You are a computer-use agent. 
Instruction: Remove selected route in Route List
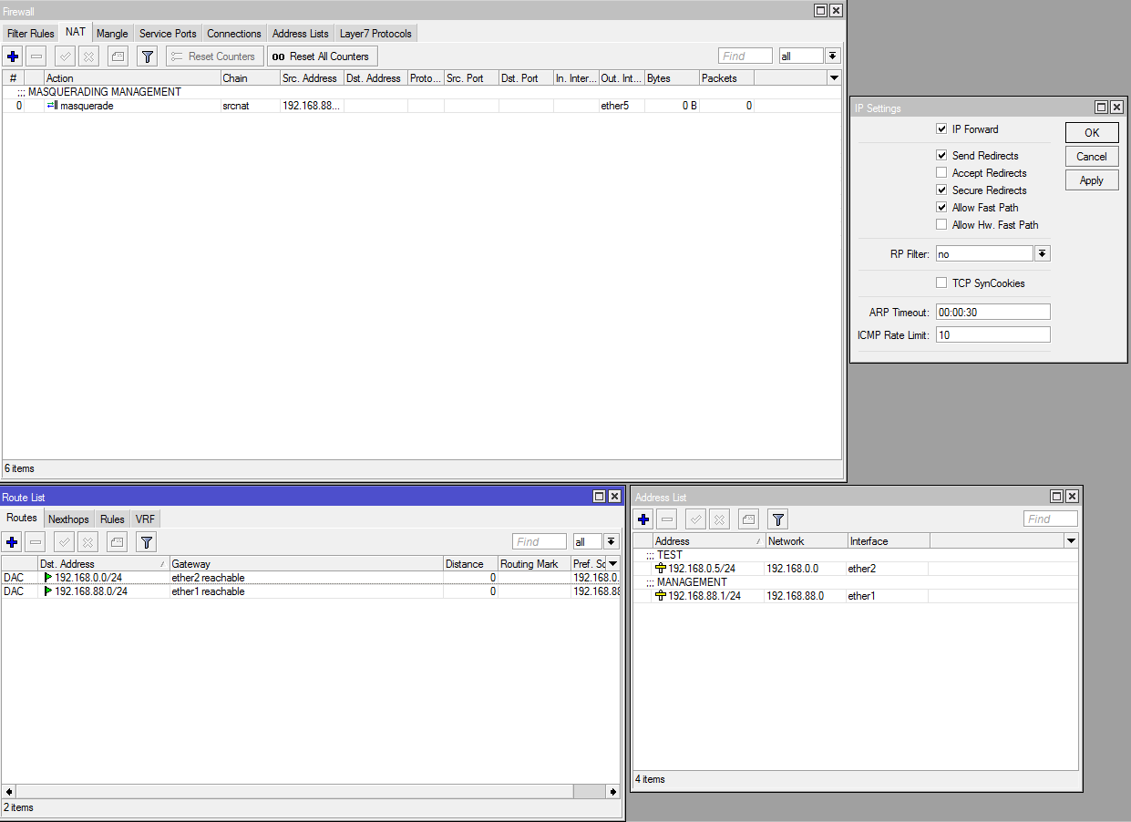(36, 542)
